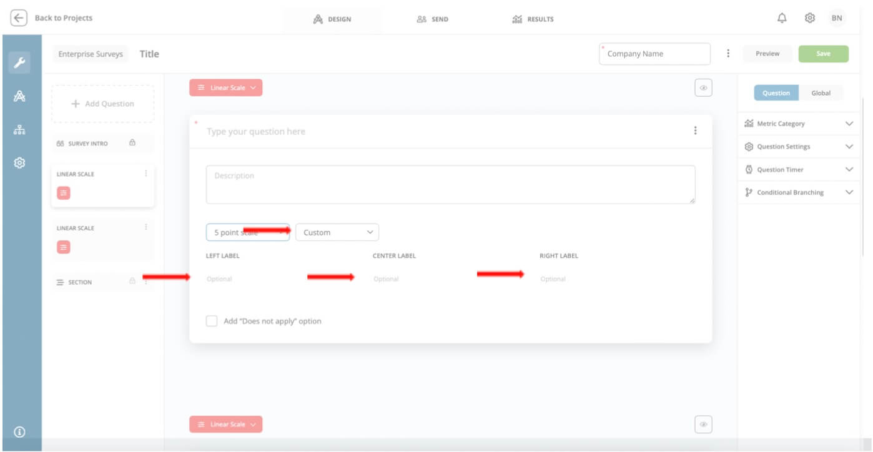The image size is (873, 452).
Task: Click the info icon at sidebar bottom
Action: 19,431
